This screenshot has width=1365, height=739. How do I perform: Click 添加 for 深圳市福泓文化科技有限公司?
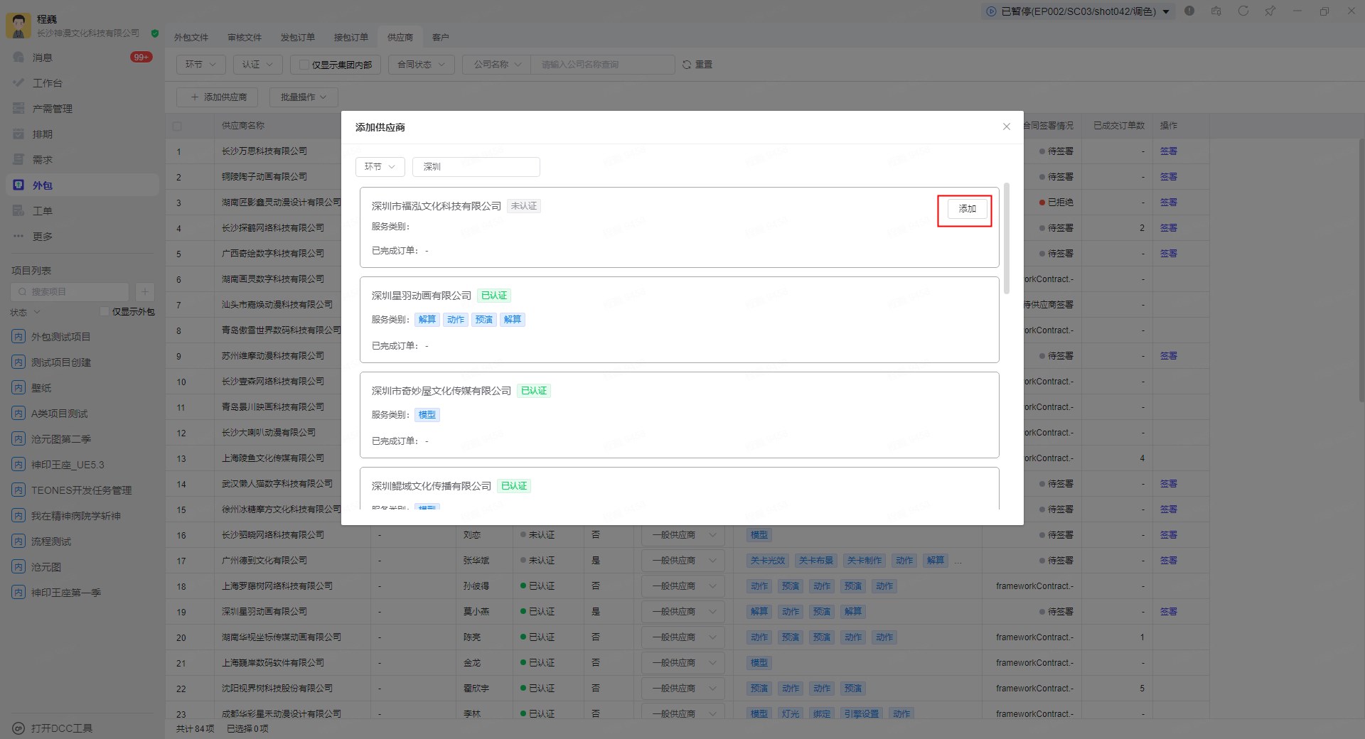point(967,209)
